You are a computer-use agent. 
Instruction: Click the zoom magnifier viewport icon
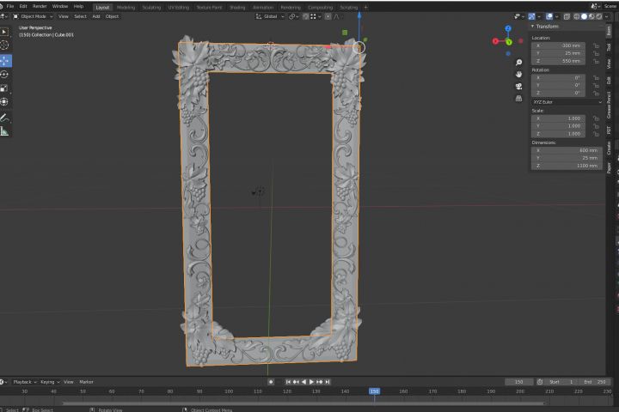pos(519,63)
